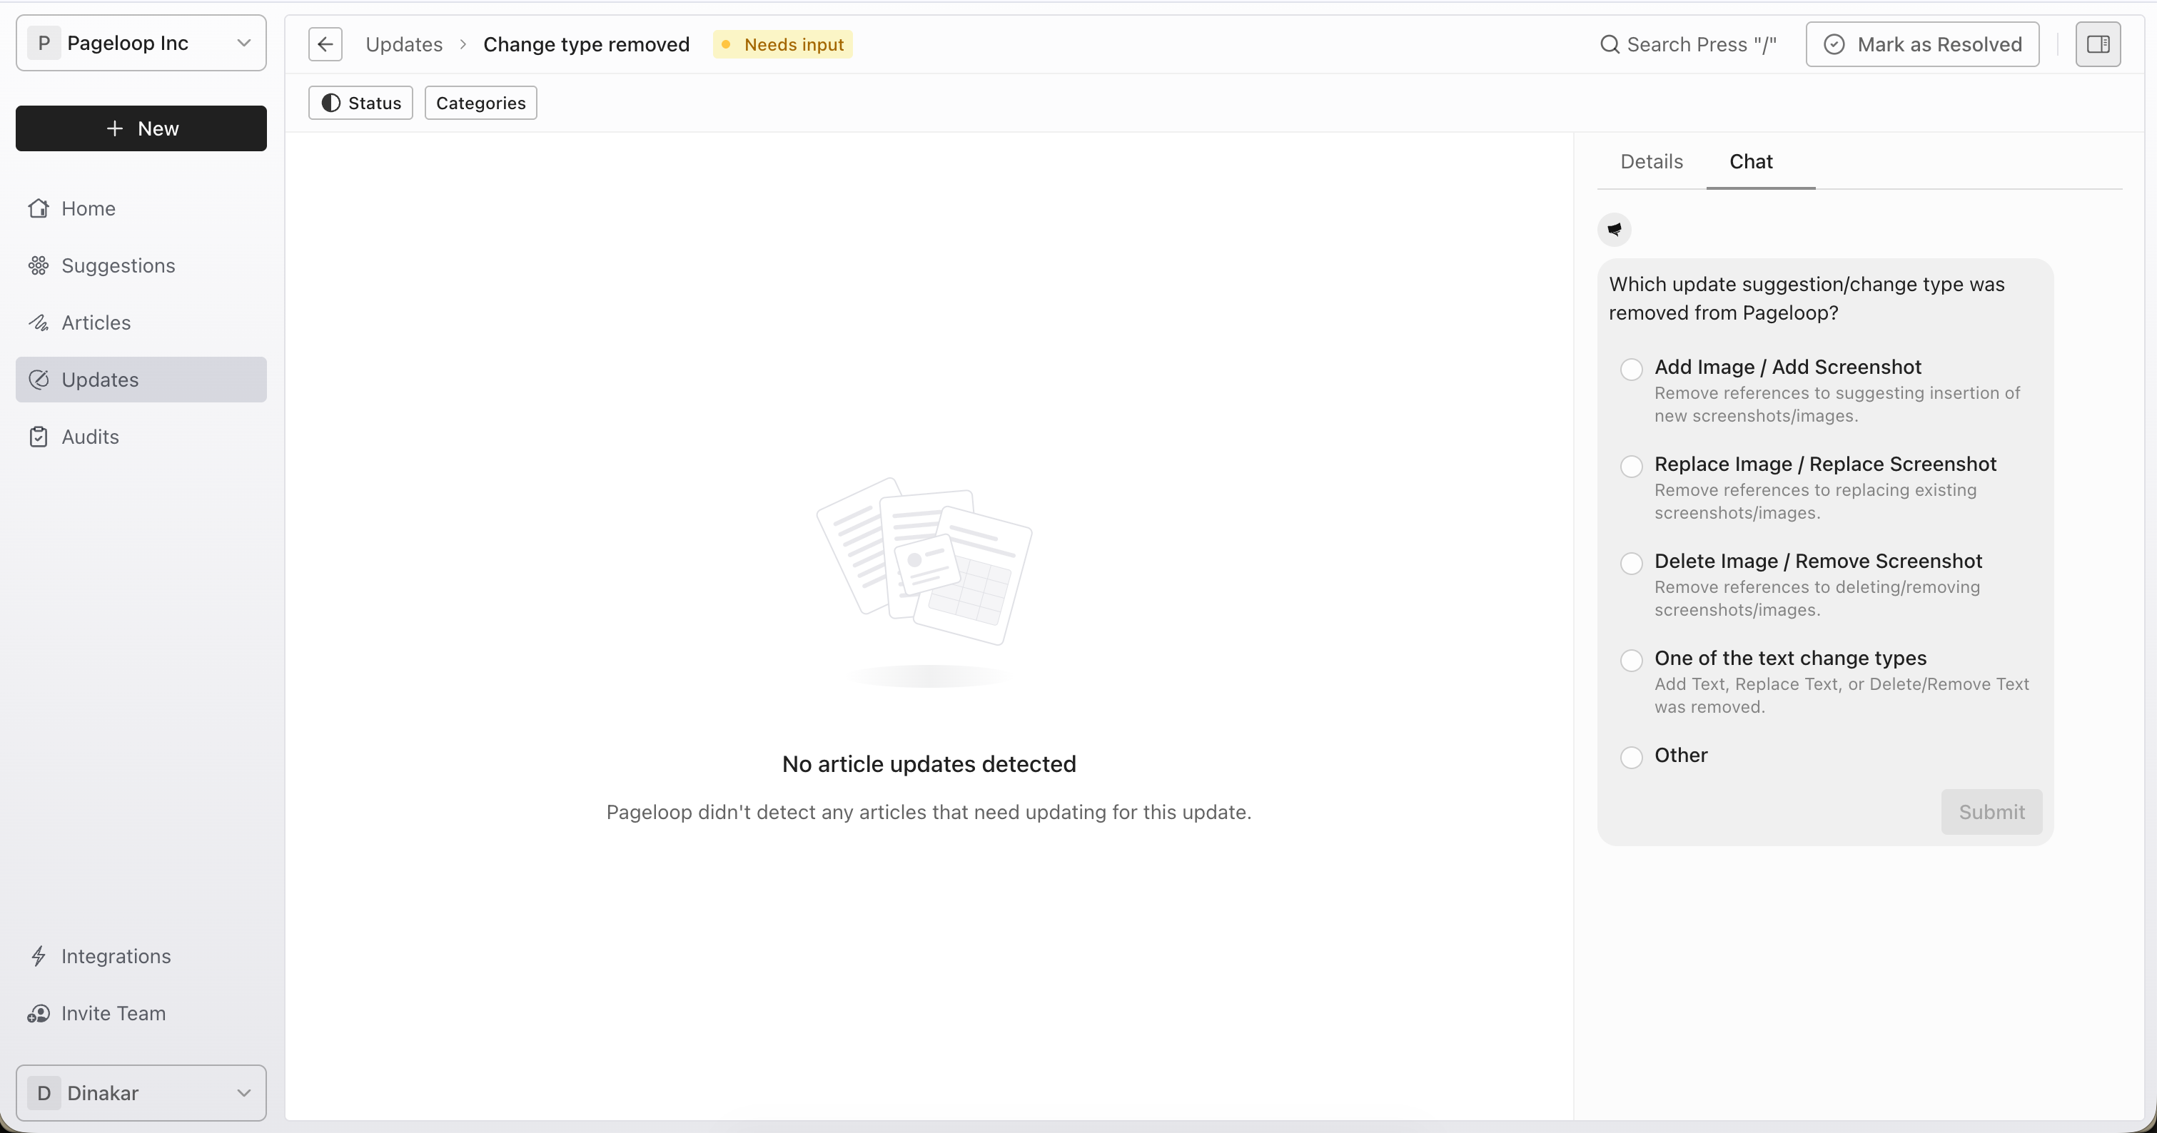Viewport: 2157px width, 1133px height.
Task: Open Invite Team in the sidebar
Action: (x=141, y=1013)
